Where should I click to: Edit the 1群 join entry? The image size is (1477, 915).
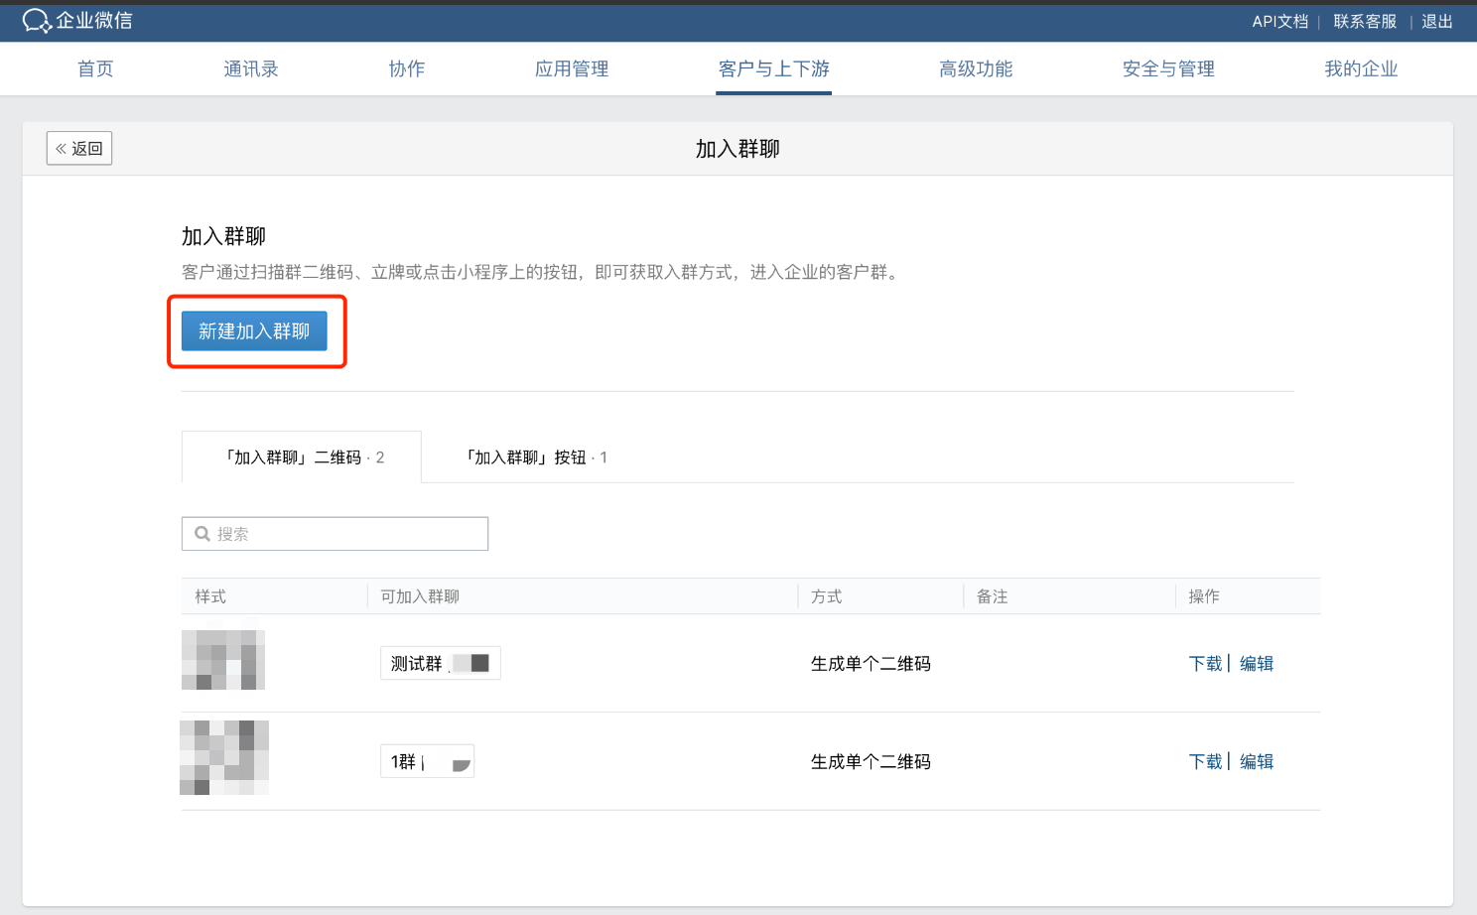click(x=1257, y=761)
